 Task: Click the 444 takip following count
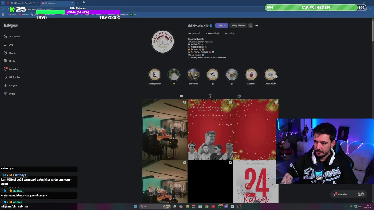pyautogui.click(x=229, y=34)
